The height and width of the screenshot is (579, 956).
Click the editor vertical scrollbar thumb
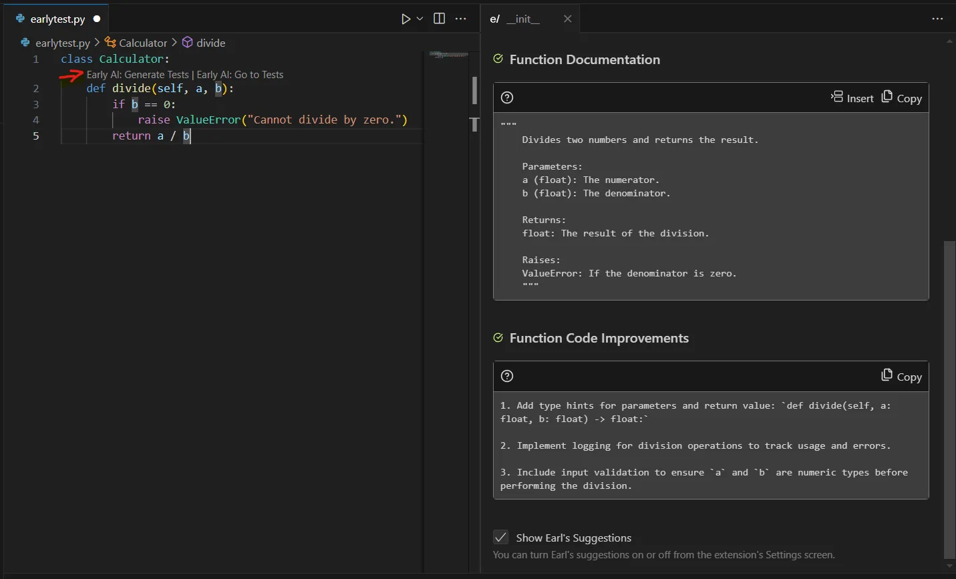click(474, 91)
